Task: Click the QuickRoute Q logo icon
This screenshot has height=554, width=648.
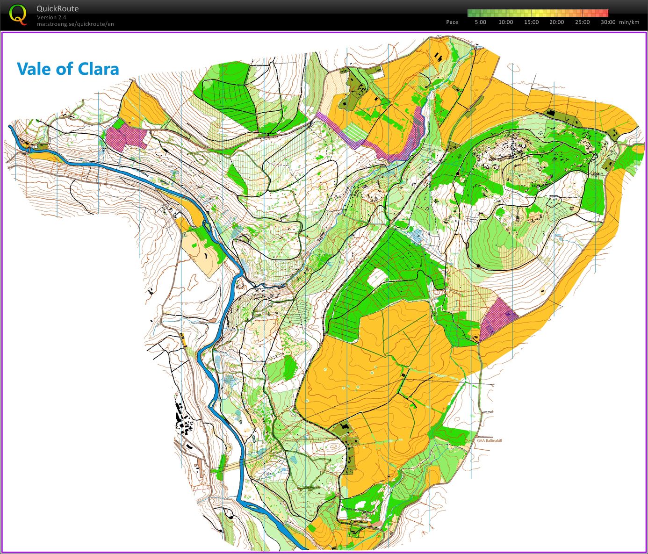Action: tap(18, 14)
